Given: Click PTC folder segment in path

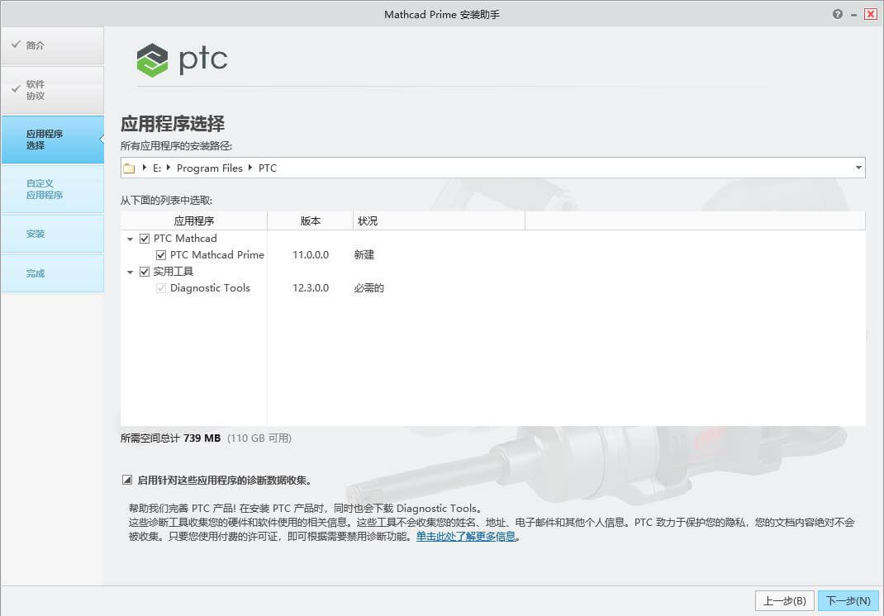Looking at the screenshot, I should 267,168.
